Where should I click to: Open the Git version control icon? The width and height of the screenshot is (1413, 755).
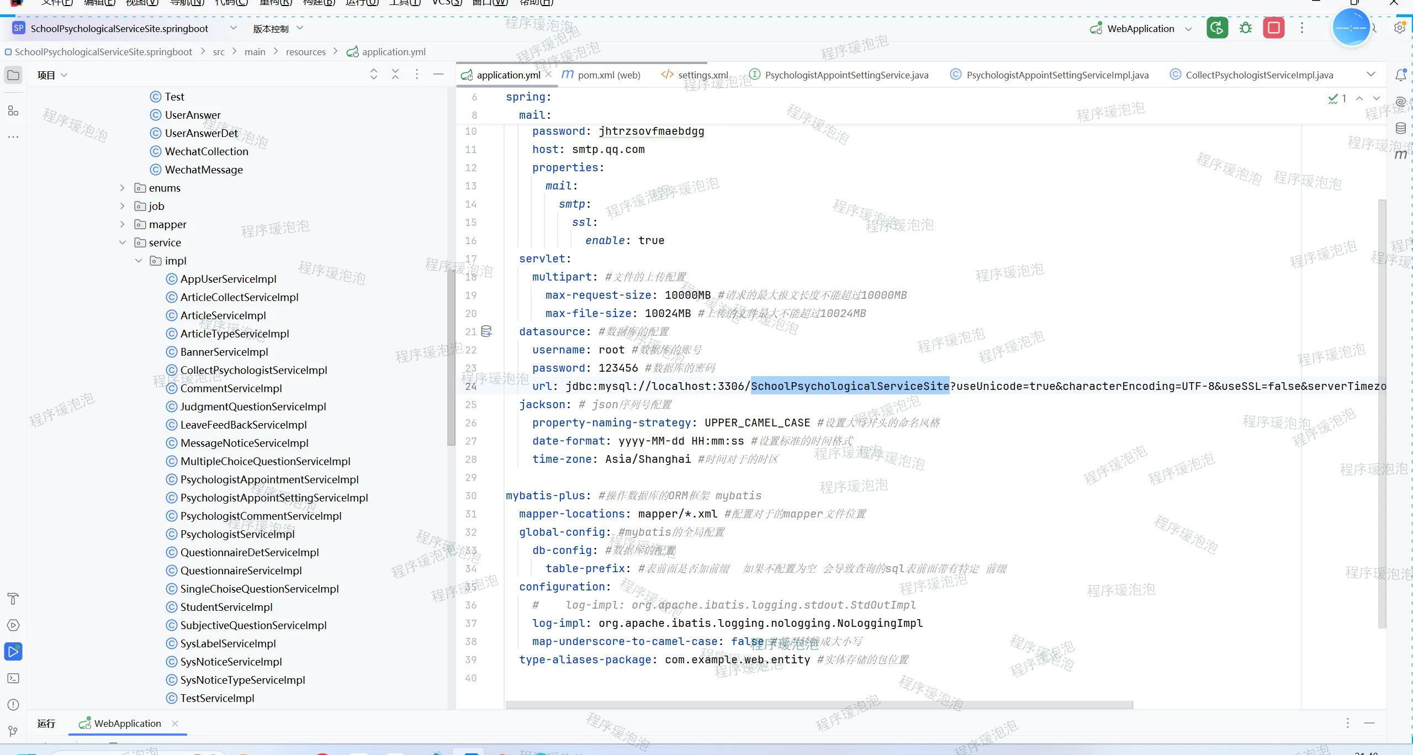click(13, 731)
